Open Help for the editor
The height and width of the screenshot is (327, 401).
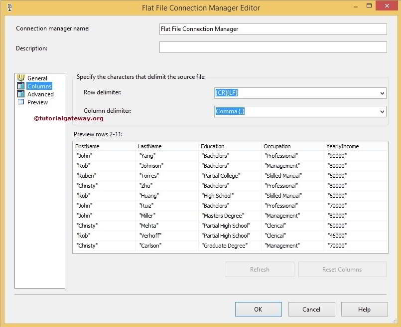click(x=364, y=309)
